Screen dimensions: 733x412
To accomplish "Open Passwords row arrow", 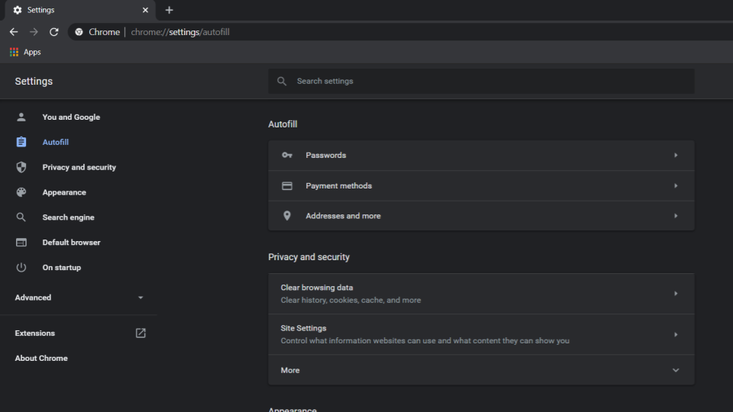I will 675,156.
